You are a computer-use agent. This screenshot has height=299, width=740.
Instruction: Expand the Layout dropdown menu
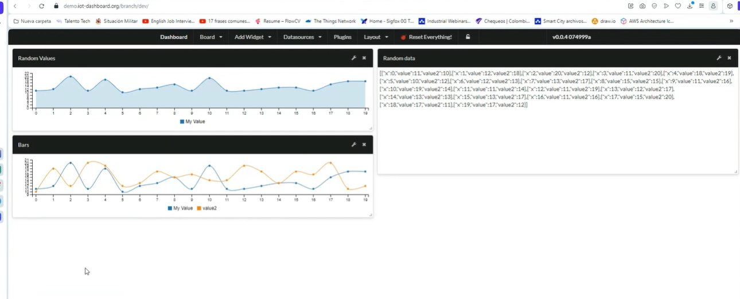(376, 37)
